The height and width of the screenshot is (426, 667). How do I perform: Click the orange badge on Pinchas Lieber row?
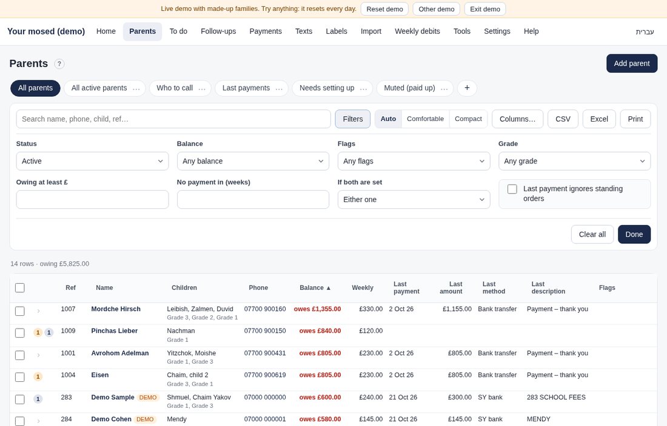click(x=38, y=333)
